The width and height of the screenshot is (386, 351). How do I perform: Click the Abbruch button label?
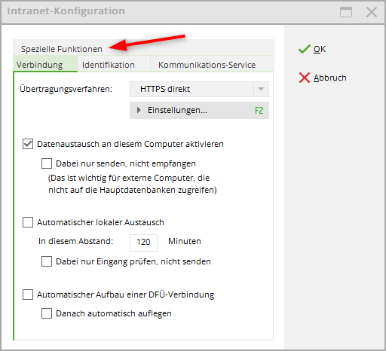tap(329, 78)
